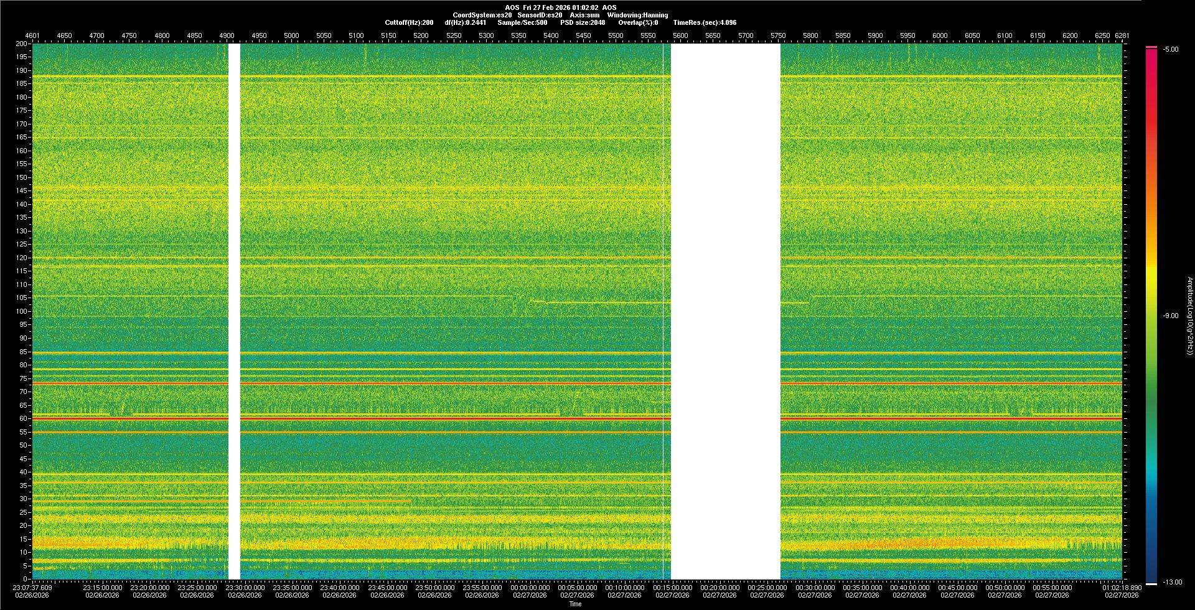Click the 200 Hz label on the frequency axis

(21, 44)
